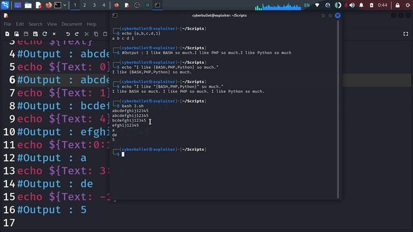
Task: Open the EN keyboard layout indicator
Action: [x=307, y=5]
